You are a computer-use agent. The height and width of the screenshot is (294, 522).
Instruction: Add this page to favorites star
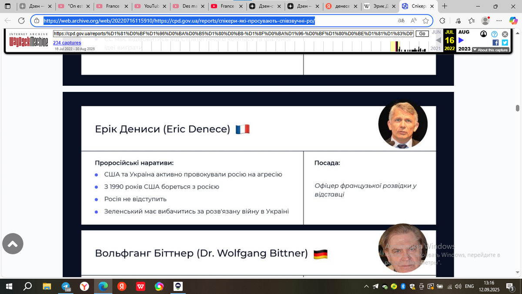(425, 20)
